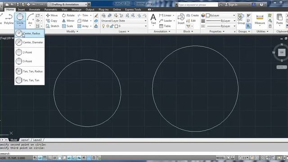Click the object color swatch
The width and height of the screenshot is (288, 162).
click(208, 15)
